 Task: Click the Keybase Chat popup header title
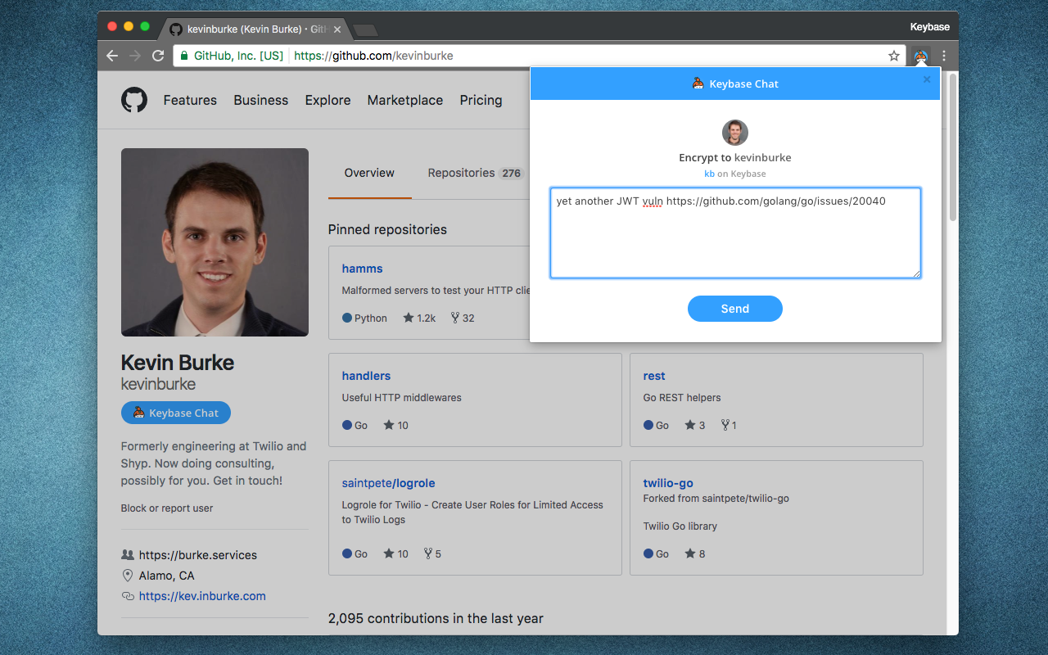(735, 84)
